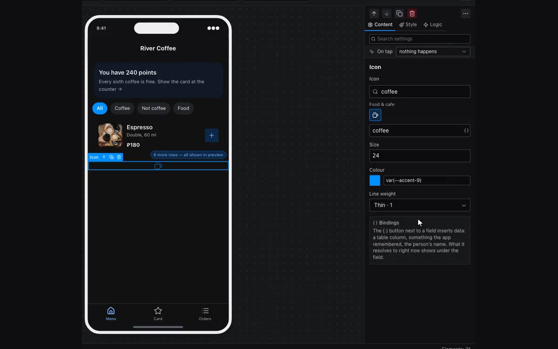Click the '6 more rows' preview badge
The width and height of the screenshot is (558, 349).
(188, 155)
